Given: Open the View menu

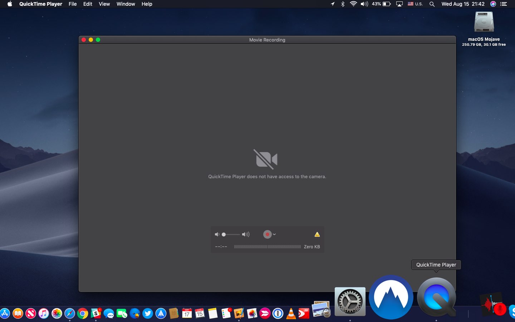Looking at the screenshot, I should tap(104, 4).
